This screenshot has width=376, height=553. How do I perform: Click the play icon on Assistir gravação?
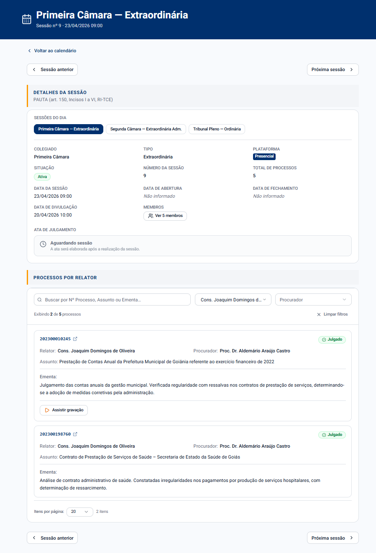[x=47, y=410]
